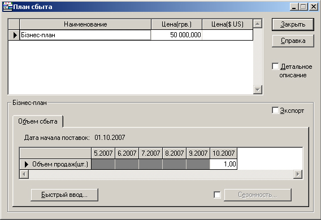The height and width of the screenshot is (220, 321).
Task: Click the disabled Сезонность button
Action: point(258,195)
